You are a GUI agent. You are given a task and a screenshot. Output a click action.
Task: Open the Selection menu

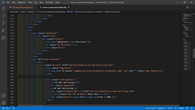pyautogui.click(x=22, y=2)
